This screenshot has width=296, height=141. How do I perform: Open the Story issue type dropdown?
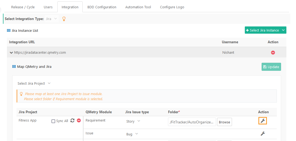pyautogui.click(x=133, y=122)
